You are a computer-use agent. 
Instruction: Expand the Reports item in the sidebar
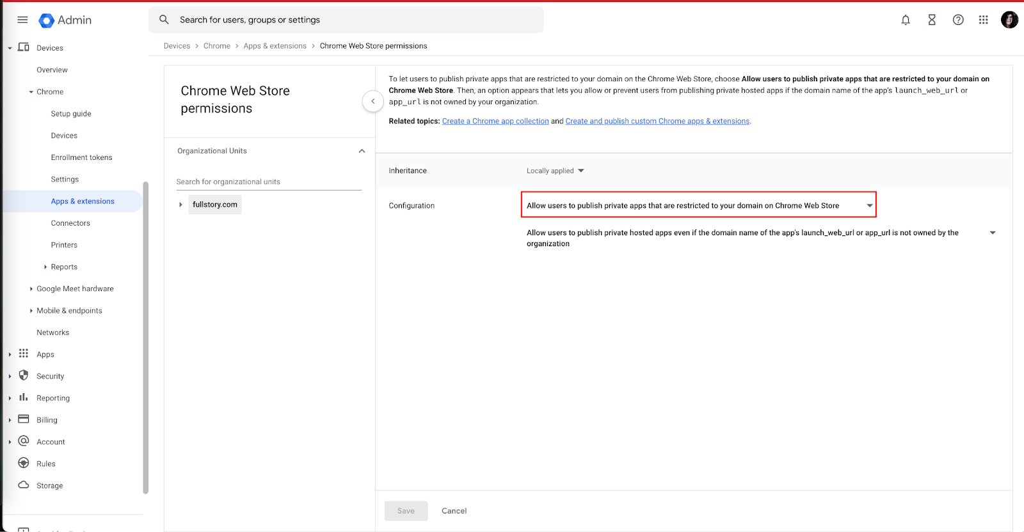coord(45,267)
